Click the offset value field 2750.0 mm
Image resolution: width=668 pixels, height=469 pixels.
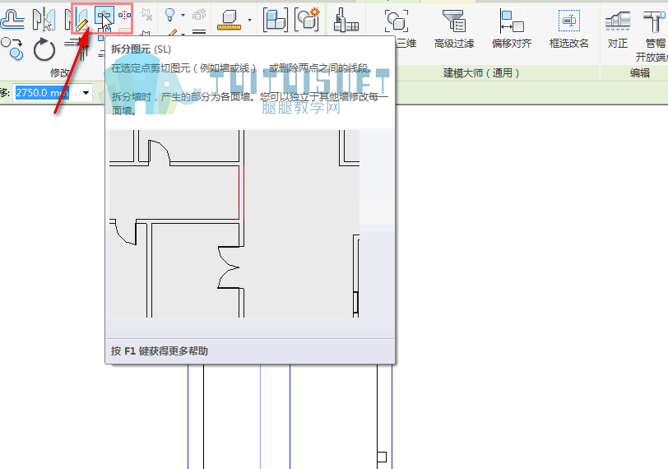[46, 92]
